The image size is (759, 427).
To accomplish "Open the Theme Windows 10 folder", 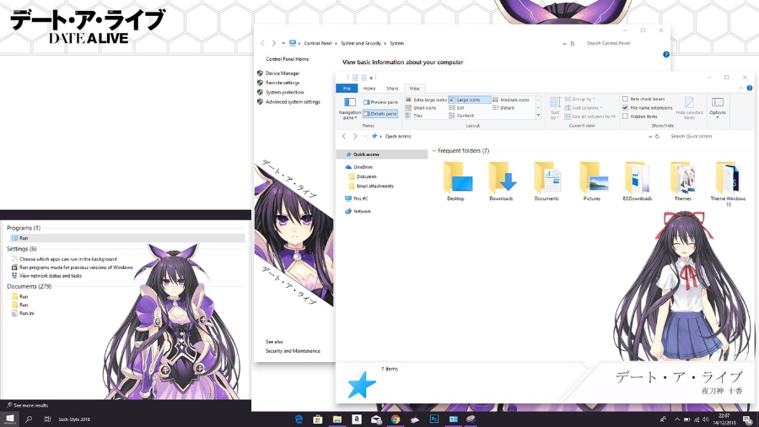I will point(728,184).
